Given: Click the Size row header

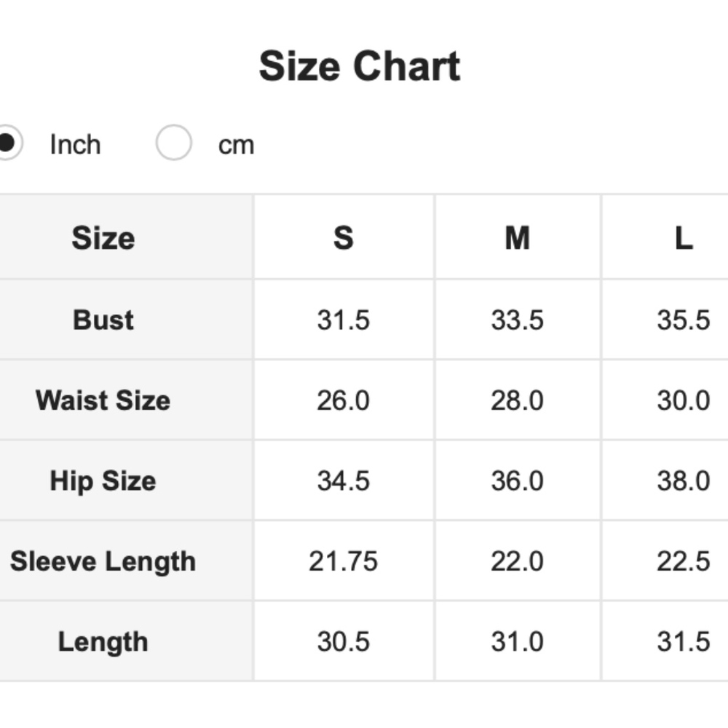Looking at the screenshot, I should tap(103, 238).
